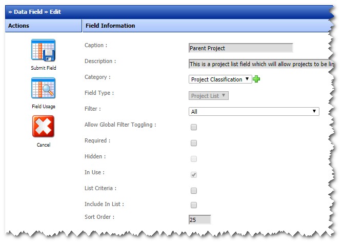This screenshot has height=245, width=343.
Task: Click the red Cancel X icon
Action: click(x=43, y=127)
